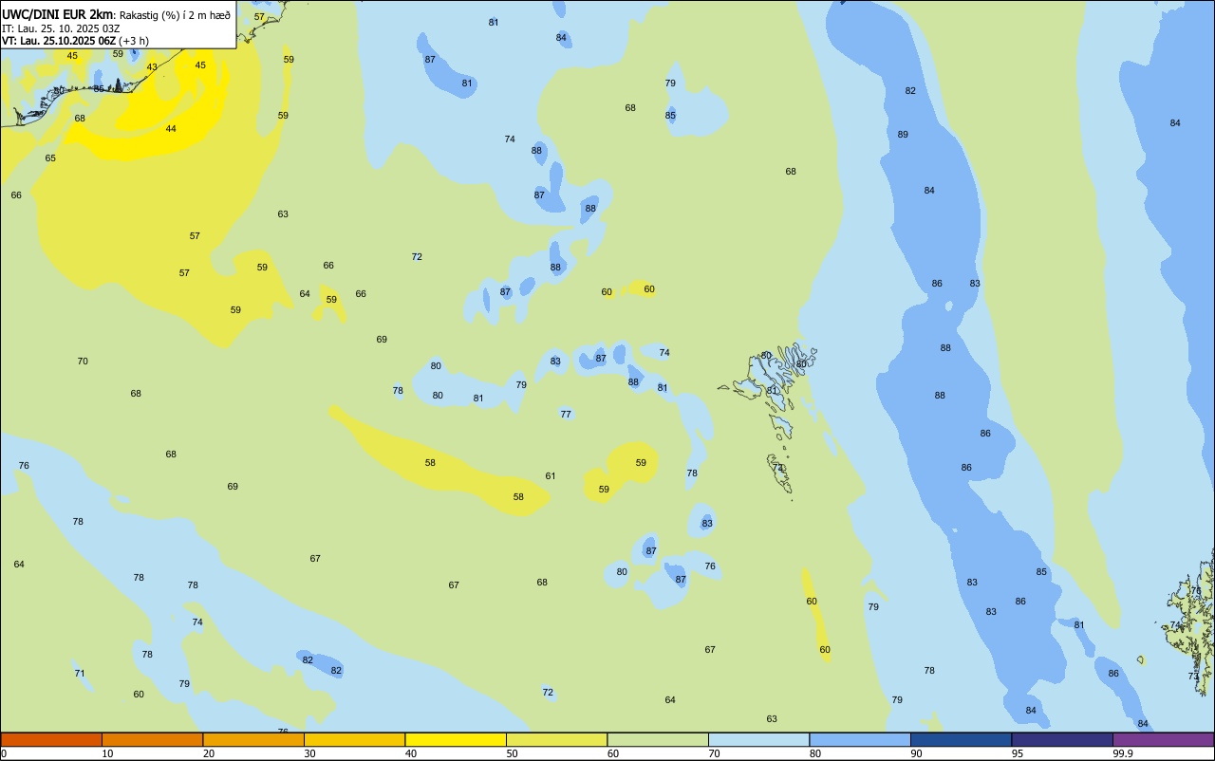Pick the purple legend swatch above 99.9
Screen dimensions: 1215x761
(x=1163, y=739)
